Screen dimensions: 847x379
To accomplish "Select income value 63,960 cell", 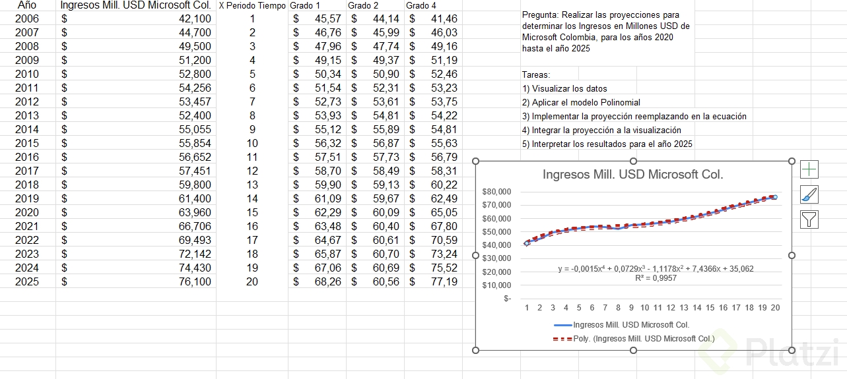I will (x=136, y=212).
